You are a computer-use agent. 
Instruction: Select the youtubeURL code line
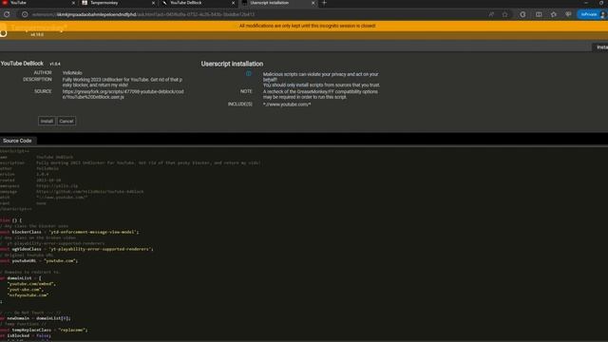tap(39, 260)
